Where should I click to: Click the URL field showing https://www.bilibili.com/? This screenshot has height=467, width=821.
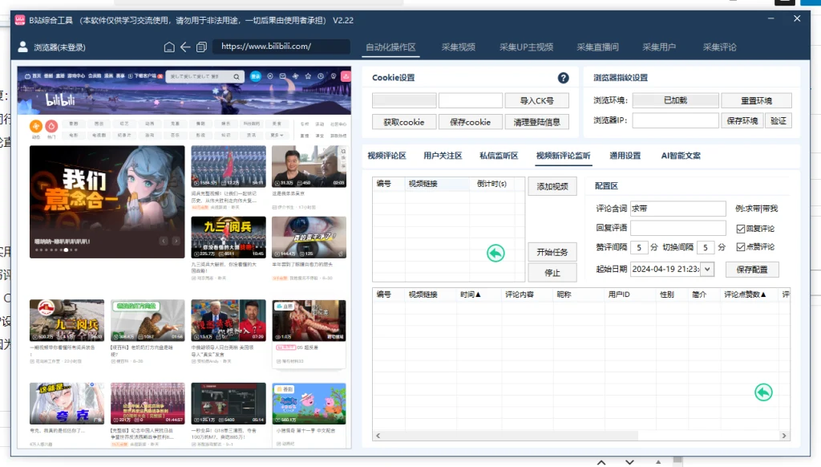(281, 47)
